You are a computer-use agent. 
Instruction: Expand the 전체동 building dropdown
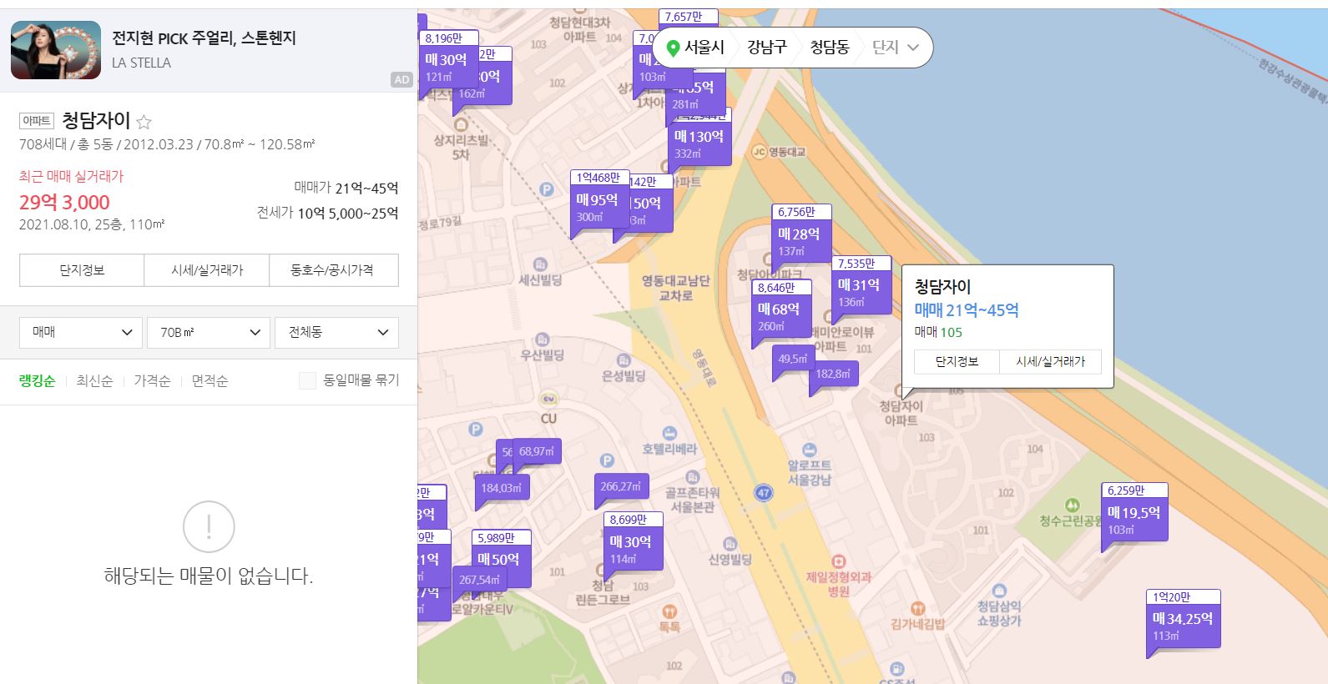pyautogui.click(x=337, y=332)
